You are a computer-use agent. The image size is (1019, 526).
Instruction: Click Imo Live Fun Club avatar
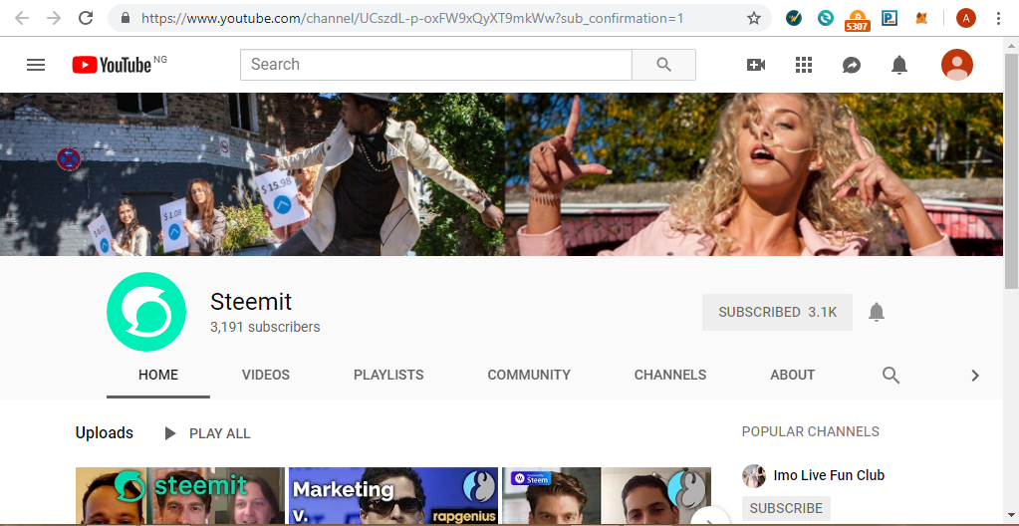(x=754, y=476)
